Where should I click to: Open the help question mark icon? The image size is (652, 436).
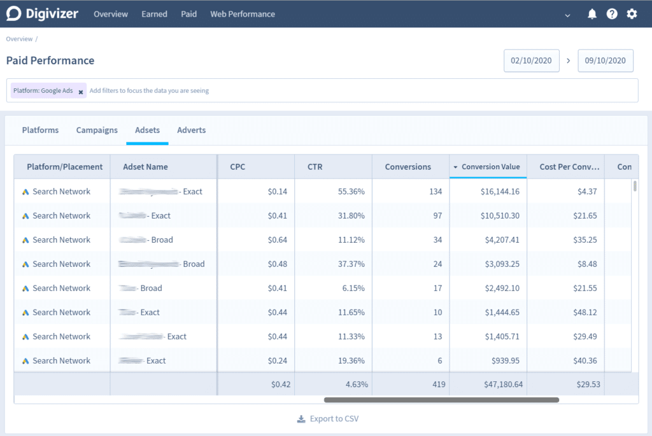pos(612,14)
